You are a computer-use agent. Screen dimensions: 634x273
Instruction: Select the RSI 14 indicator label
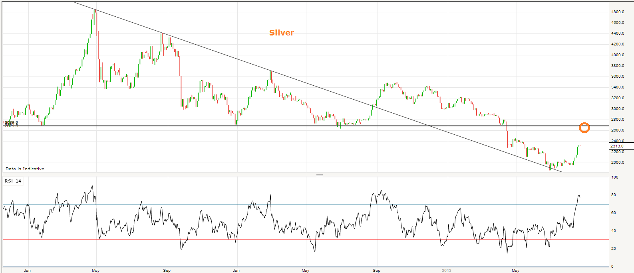(13, 181)
